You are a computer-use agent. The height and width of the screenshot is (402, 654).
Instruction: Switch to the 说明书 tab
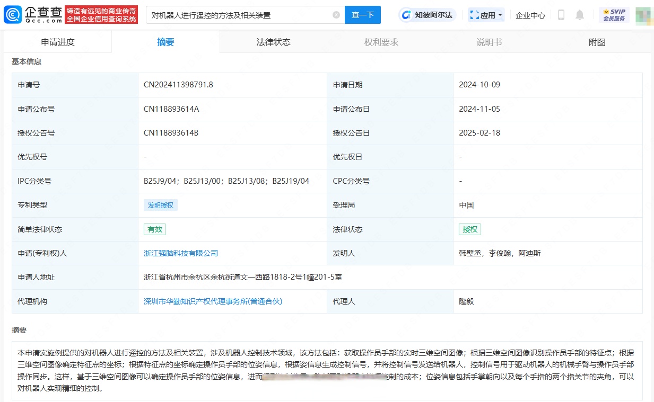[489, 42]
